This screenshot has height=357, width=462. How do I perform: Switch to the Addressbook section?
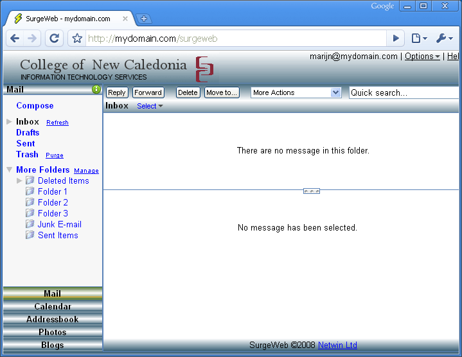pos(53,319)
